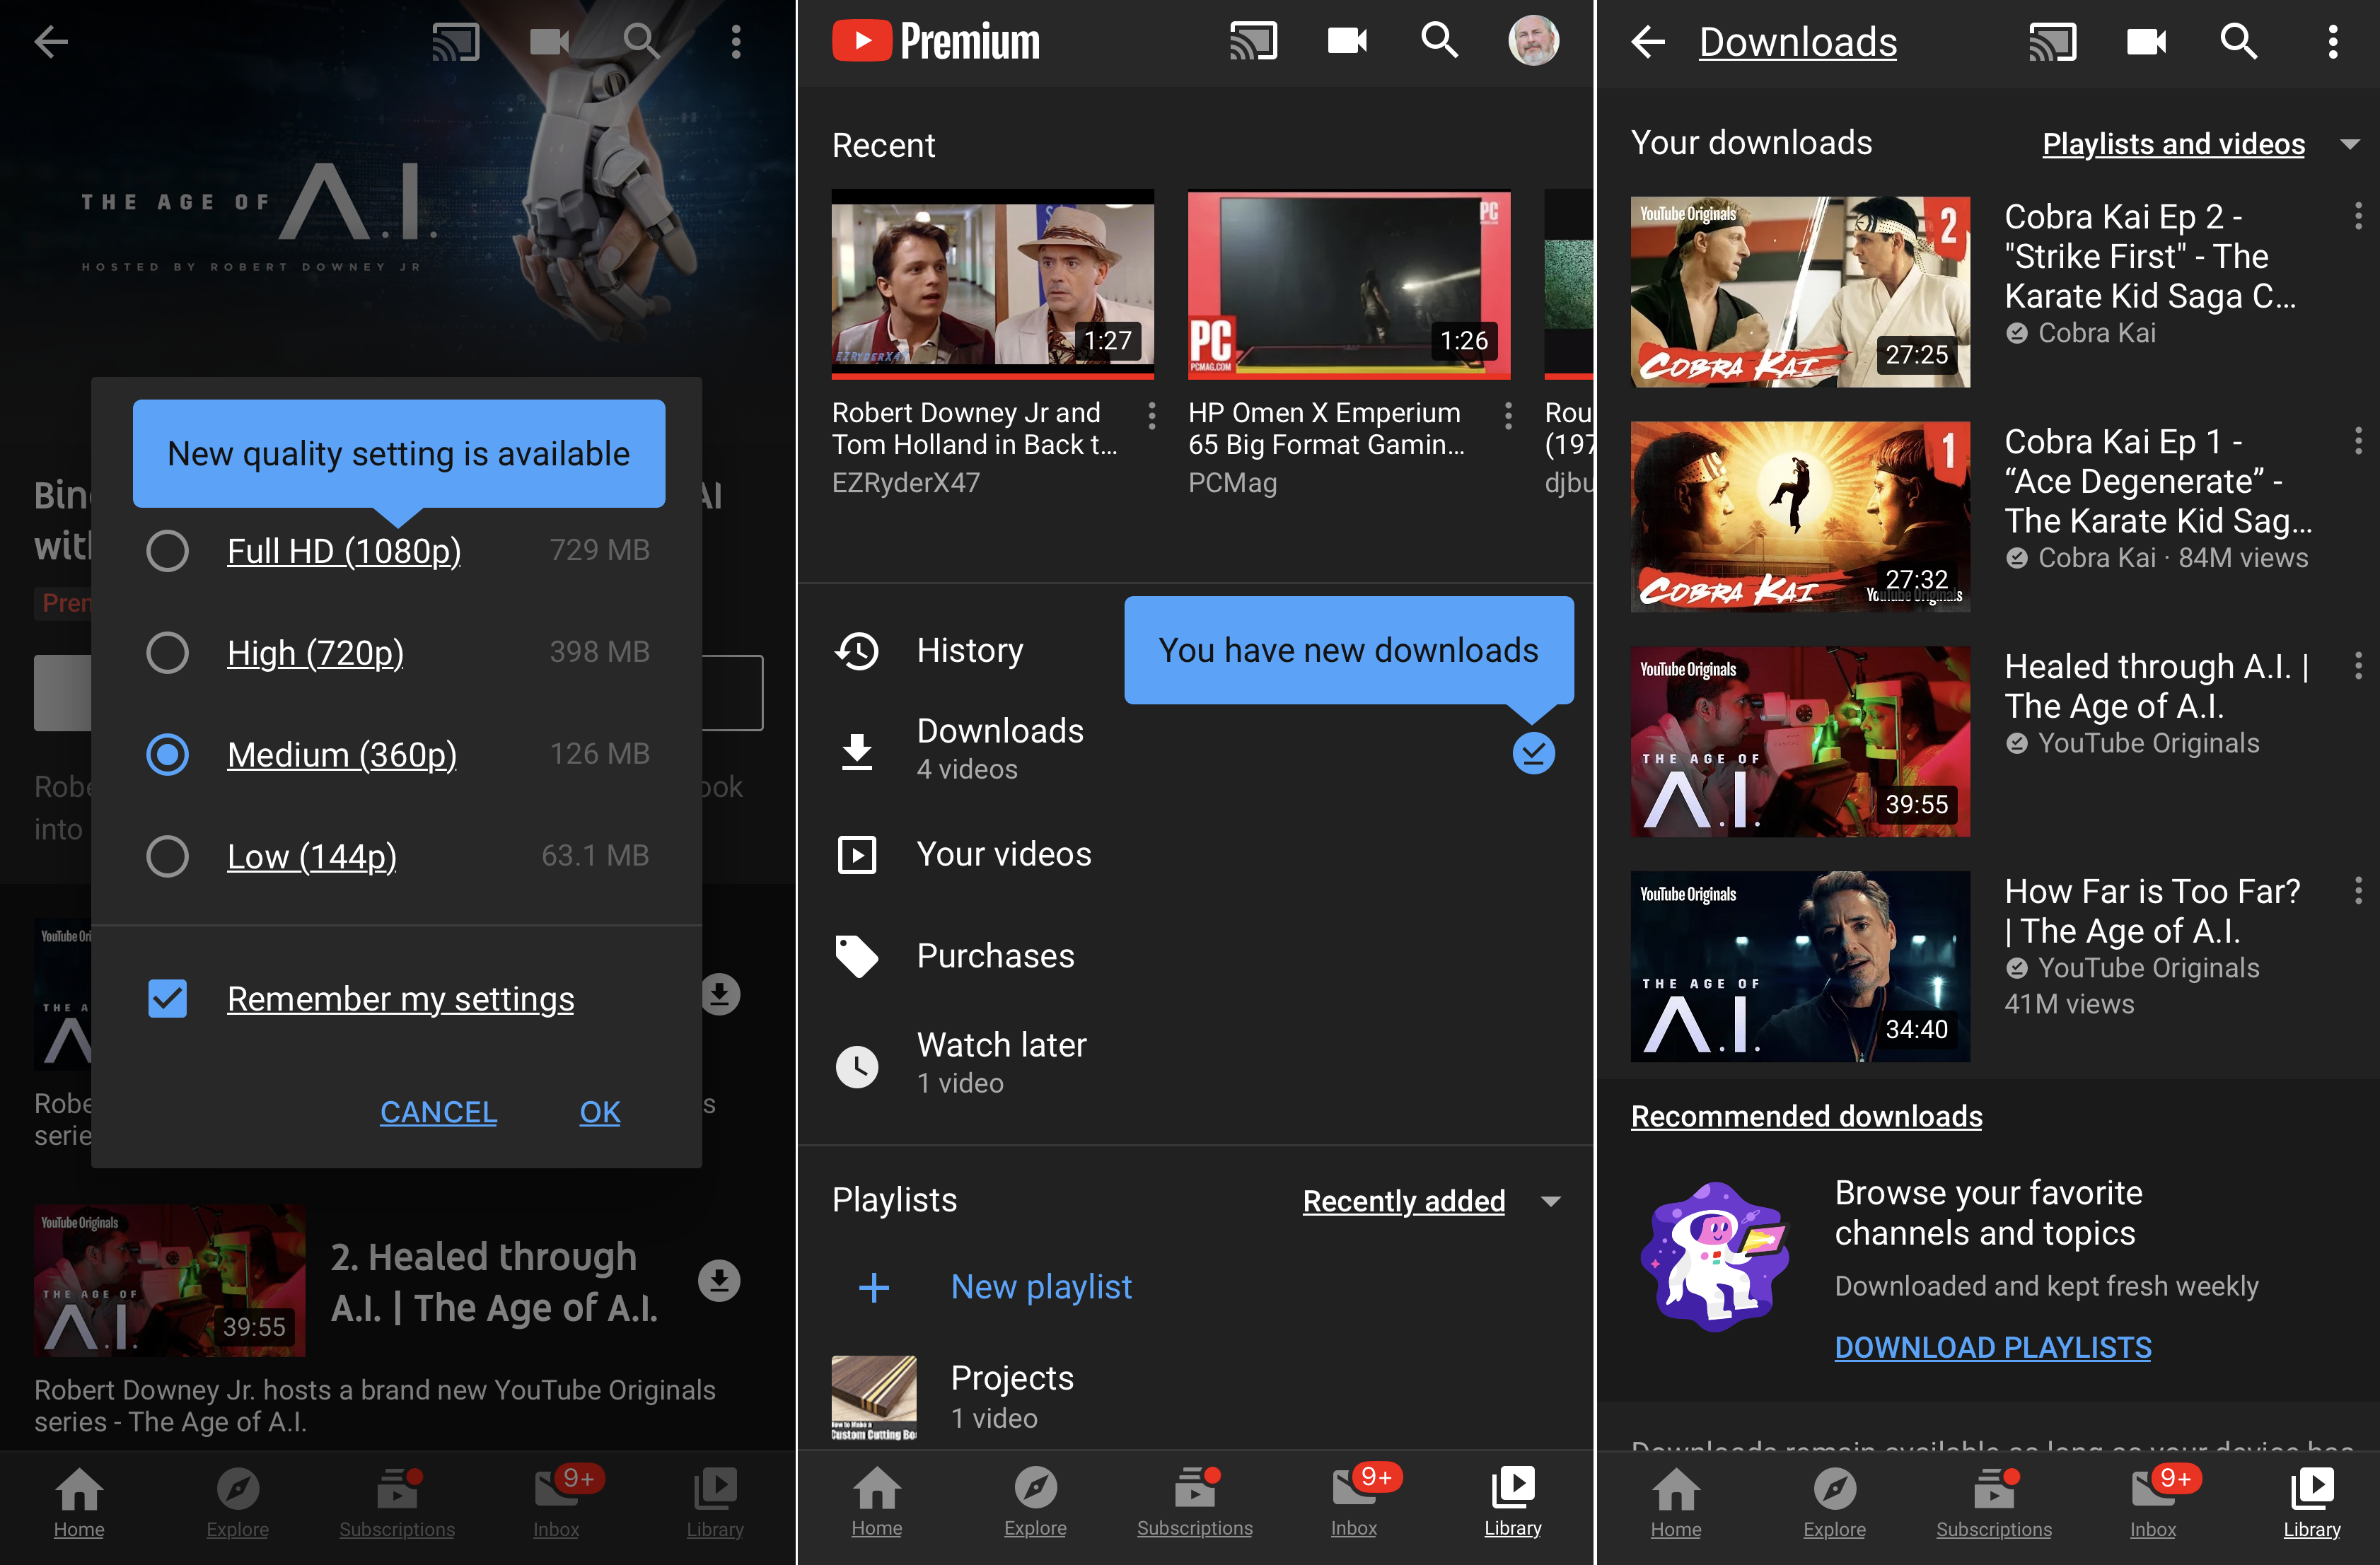The width and height of the screenshot is (2380, 1565).
Task: Go back from Age of A.I. page
Action: pyautogui.click(x=50, y=41)
